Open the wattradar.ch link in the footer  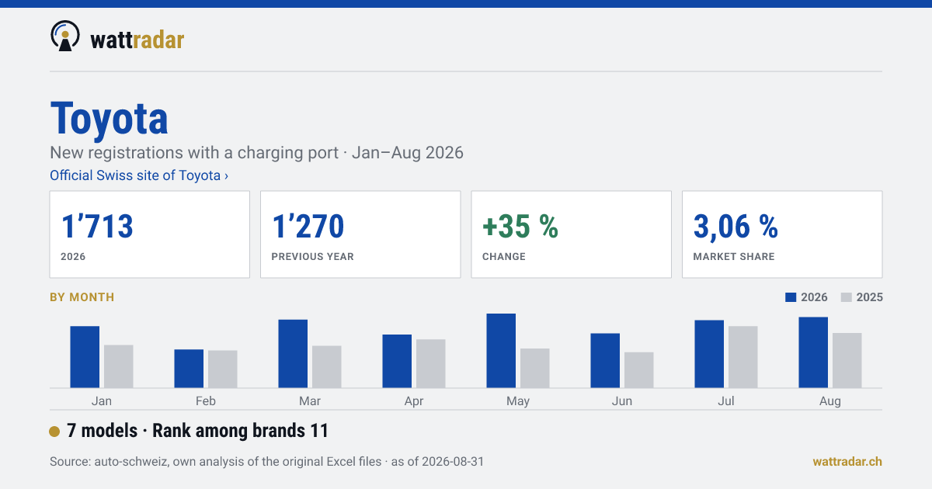pyautogui.click(x=847, y=461)
